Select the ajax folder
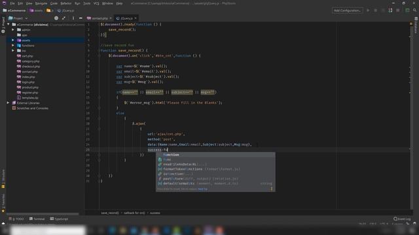Viewport: 419px width, 235px height. (24, 35)
